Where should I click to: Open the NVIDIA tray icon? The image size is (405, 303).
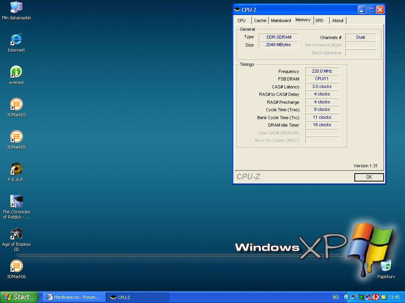(383, 297)
